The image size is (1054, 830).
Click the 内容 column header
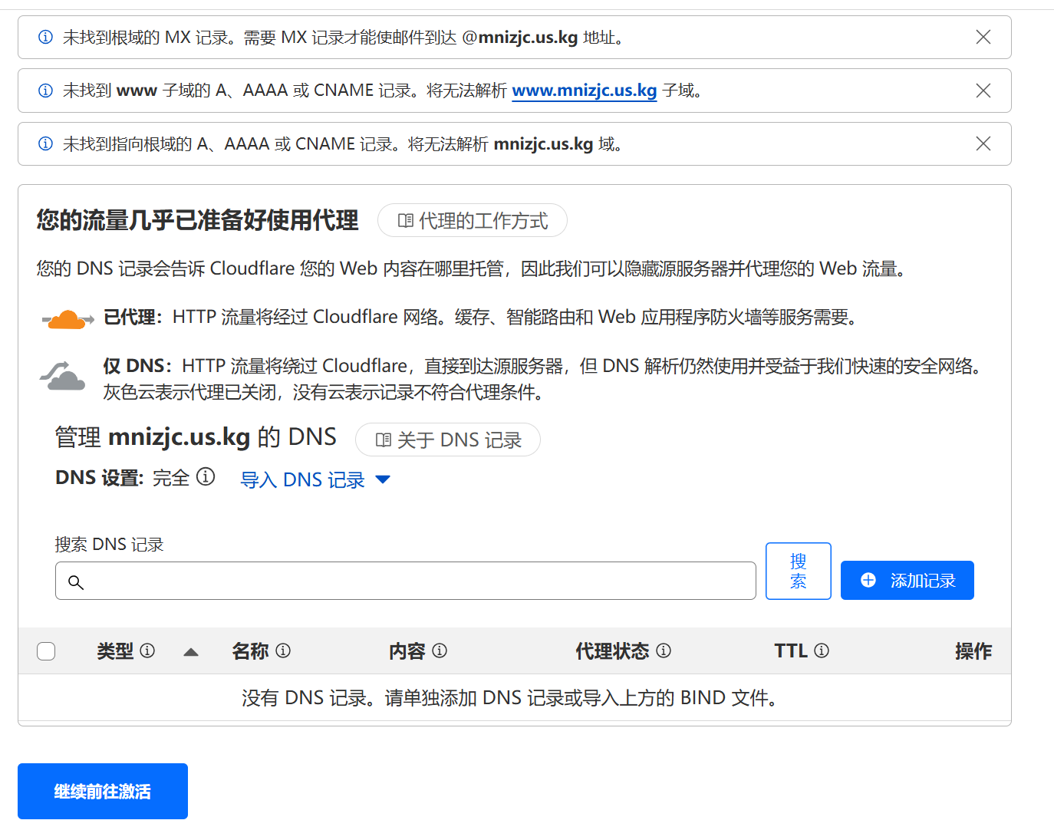407,651
